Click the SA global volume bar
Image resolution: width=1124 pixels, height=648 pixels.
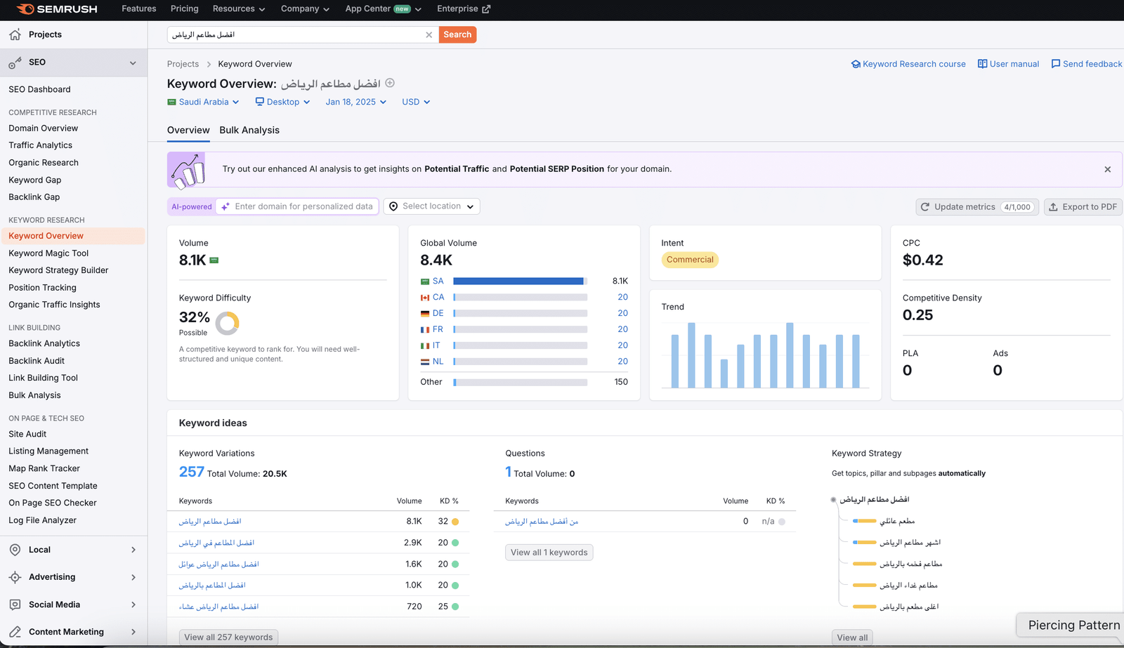pos(520,282)
